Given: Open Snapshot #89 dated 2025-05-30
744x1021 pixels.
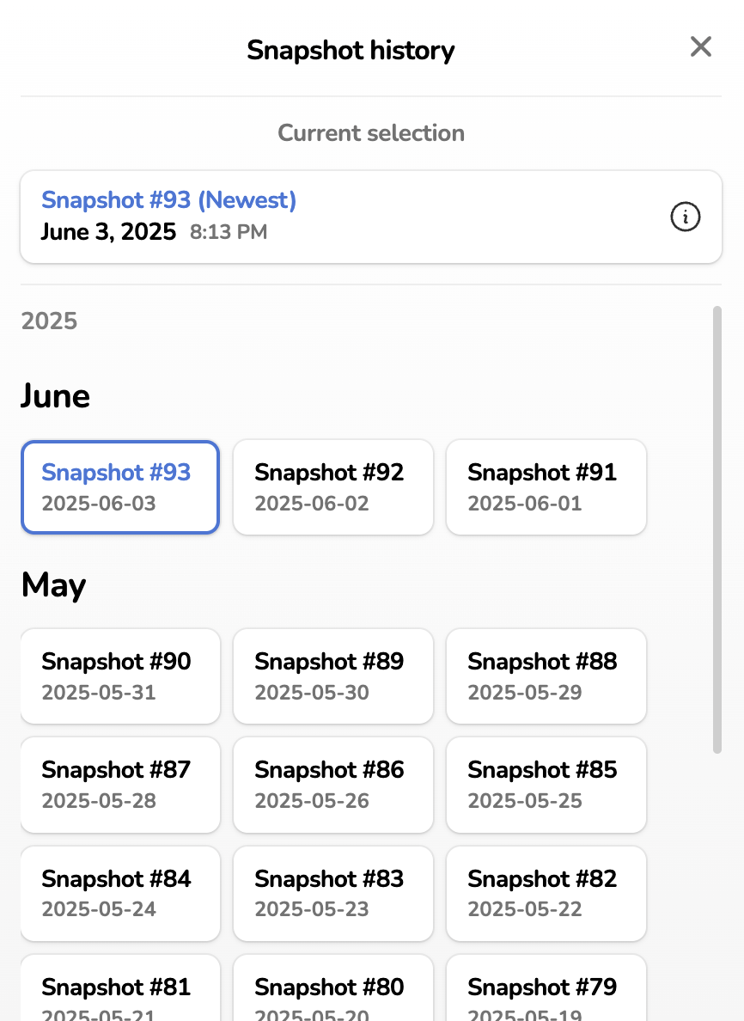Looking at the screenshot, I should 333,676.
